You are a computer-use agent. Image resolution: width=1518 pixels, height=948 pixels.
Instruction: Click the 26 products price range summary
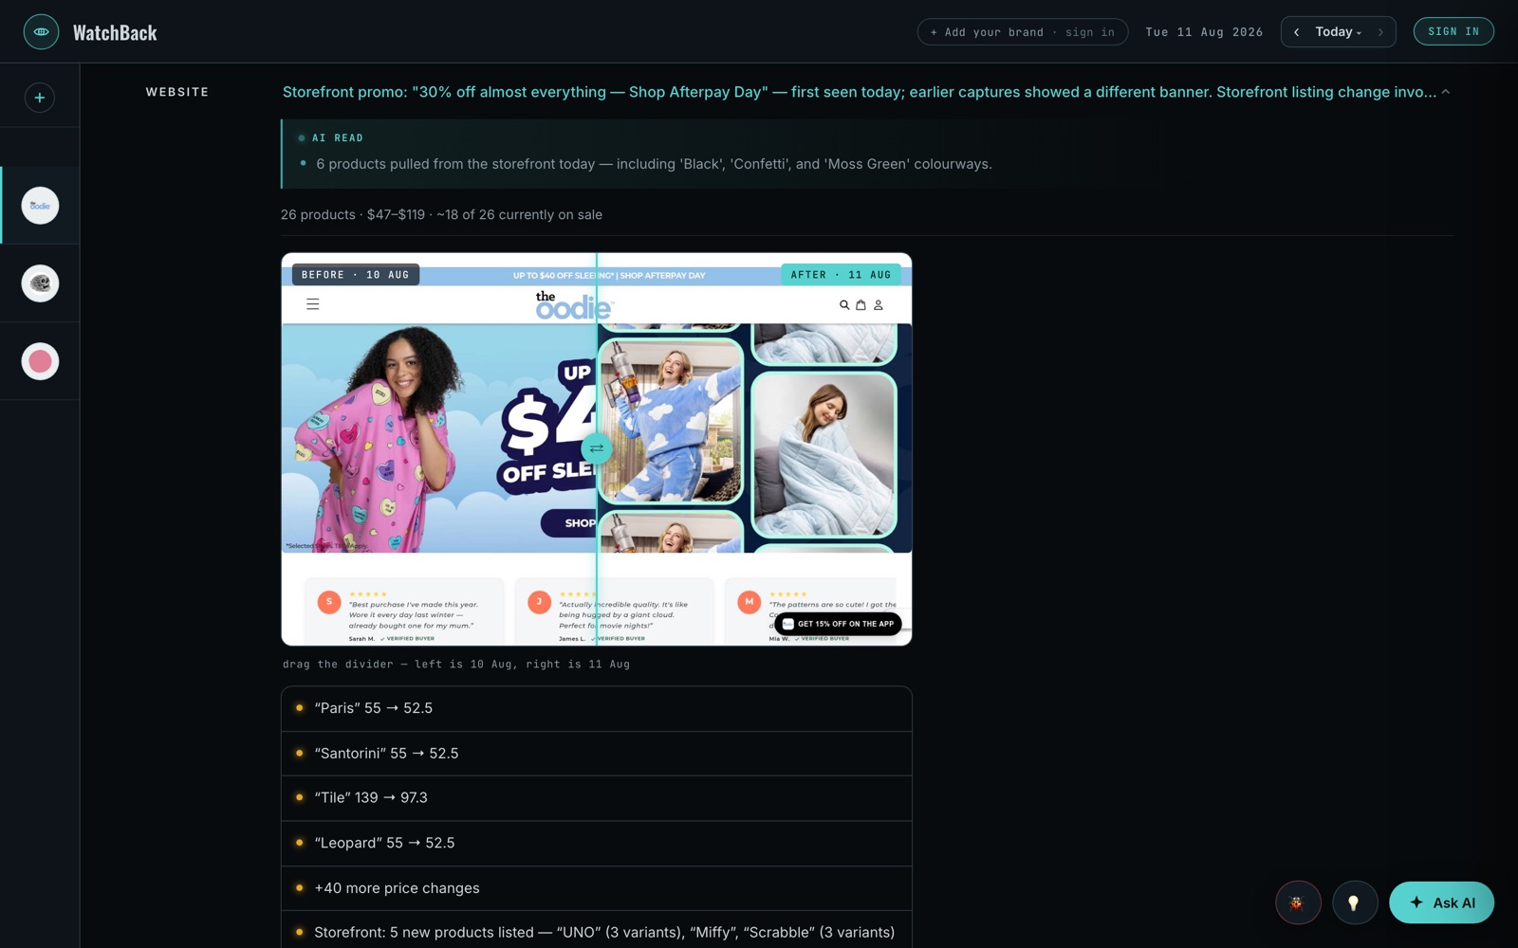click(441, 215)
